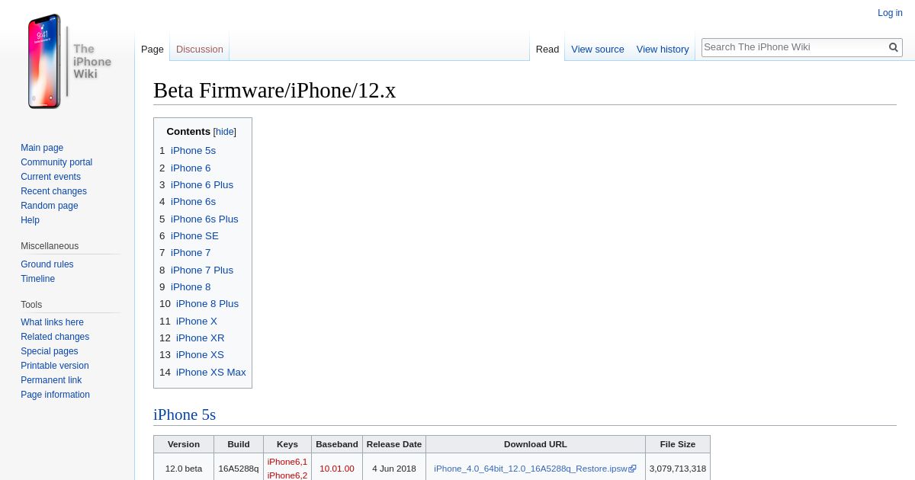Image resolution: width=915 pixels, height=480 pixels.
Task: Click the Download URL column header
Action: pos(536,444)
